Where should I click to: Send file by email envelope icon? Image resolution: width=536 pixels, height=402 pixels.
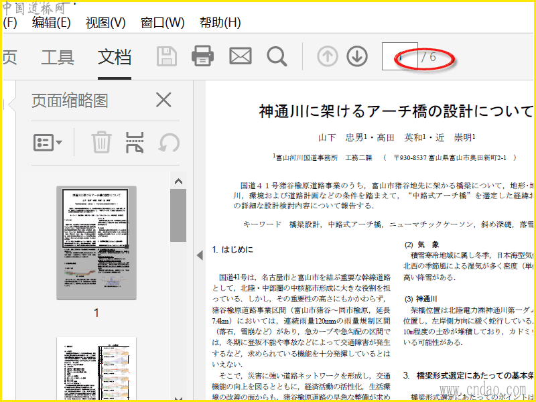(x=241, y=56)
